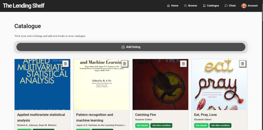The height and width of the screenshot is (130, 263).
Task: Click Japan-U.S. Seminar author text
Action: (x=101, y=125)
